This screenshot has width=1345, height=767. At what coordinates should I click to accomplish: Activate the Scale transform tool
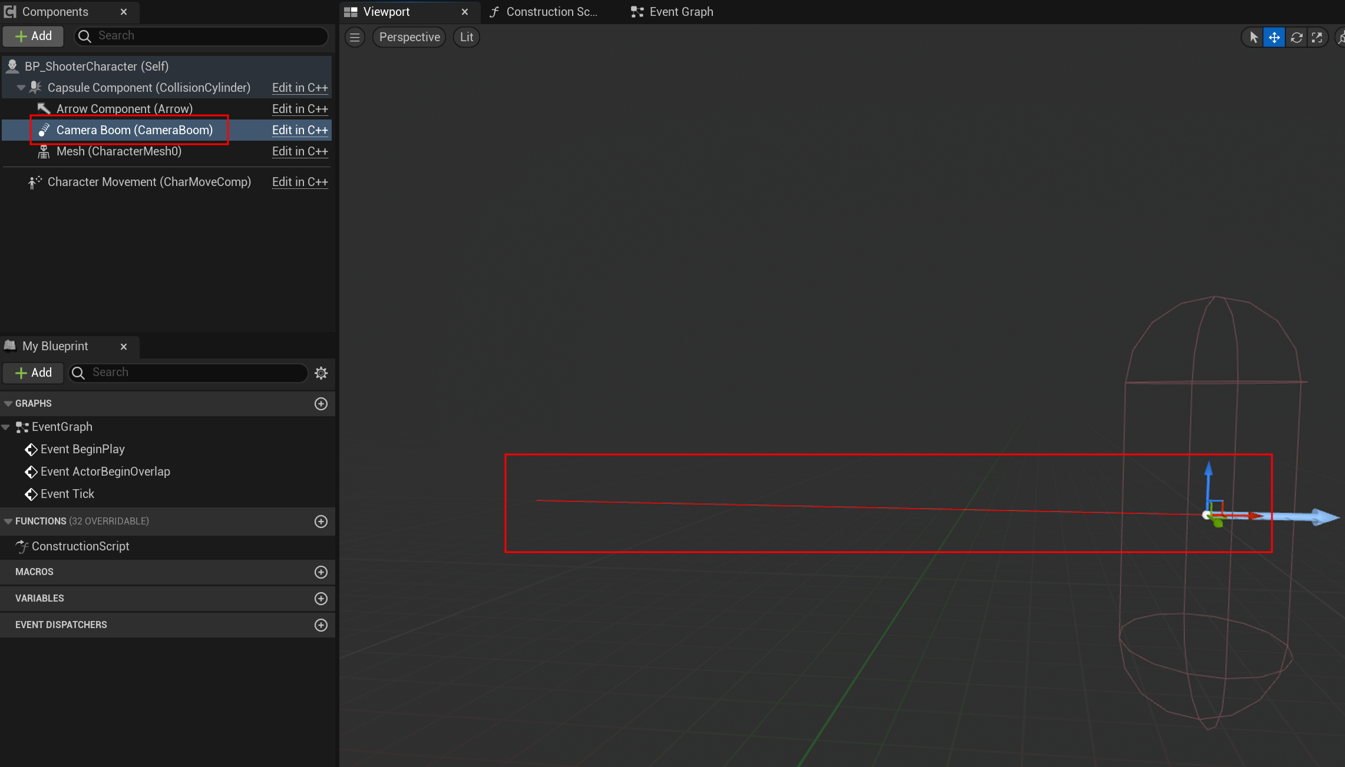pos(1317,38)
